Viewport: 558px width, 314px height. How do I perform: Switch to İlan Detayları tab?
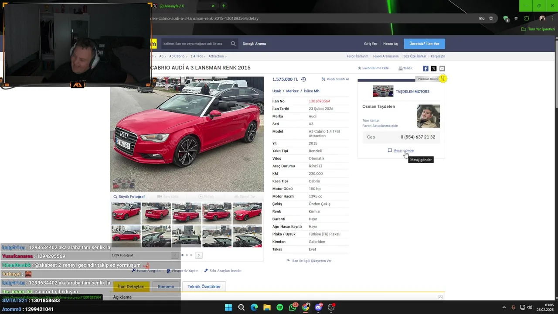coord(131,287)
